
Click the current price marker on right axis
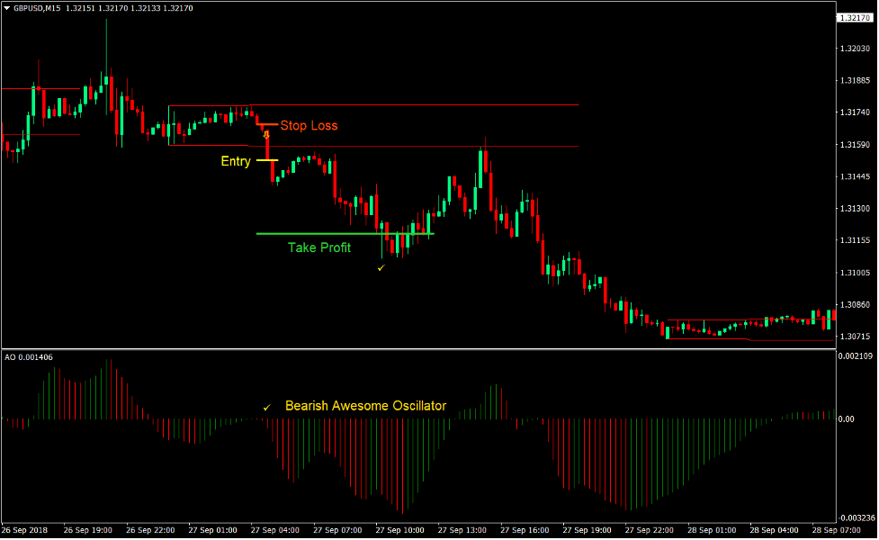click(853, 16)
